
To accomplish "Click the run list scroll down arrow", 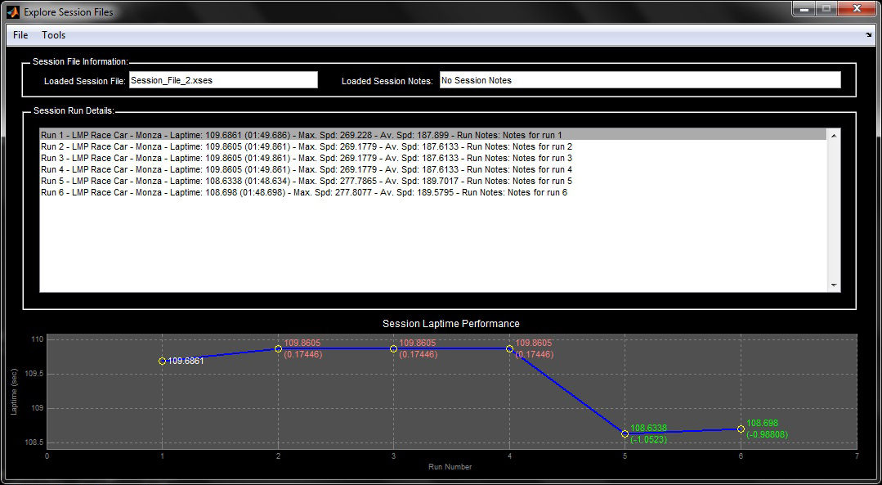I will [x=834, y=285].
